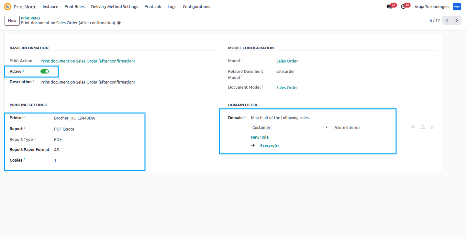Go to the previous record arrow
The height and width of the screenshot is (239, 466).
click(447, 20)
